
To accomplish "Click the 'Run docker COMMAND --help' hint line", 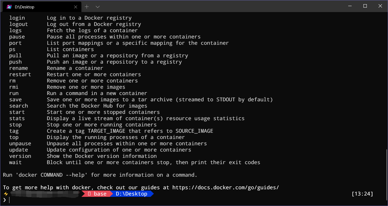I will click(99, 175).
